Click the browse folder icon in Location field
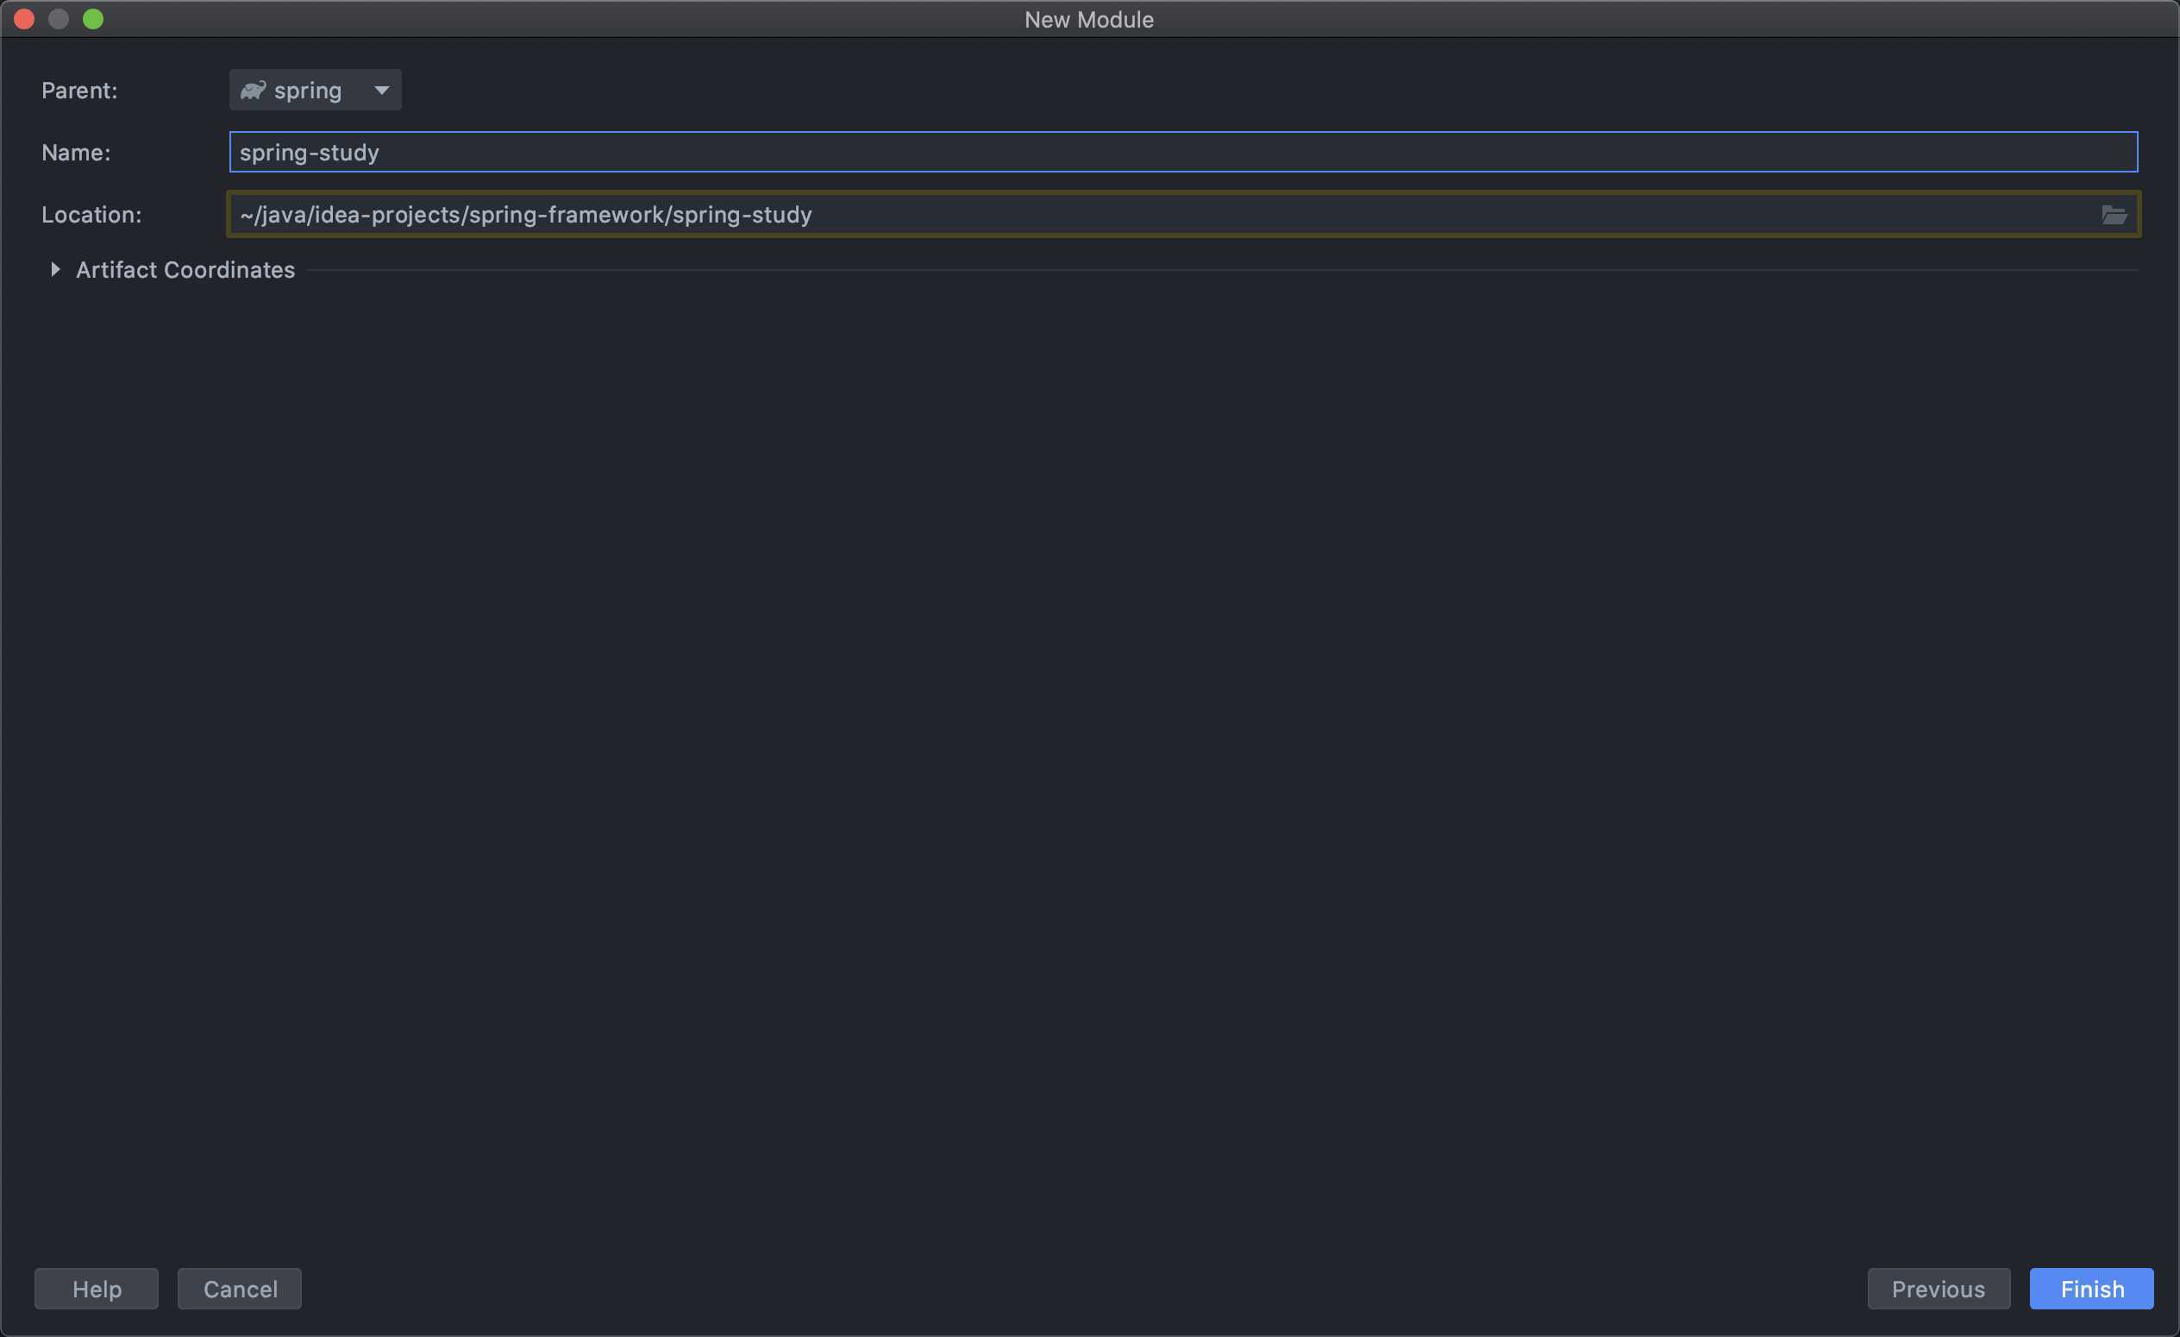Image resolution: width=2180 pixels, height=1337 pixels. coord(2114,215)
